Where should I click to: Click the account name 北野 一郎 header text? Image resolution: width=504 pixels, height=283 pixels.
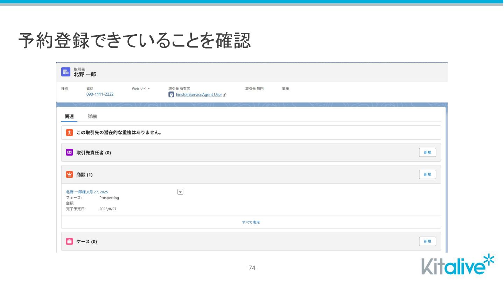[x=85, y=74]
